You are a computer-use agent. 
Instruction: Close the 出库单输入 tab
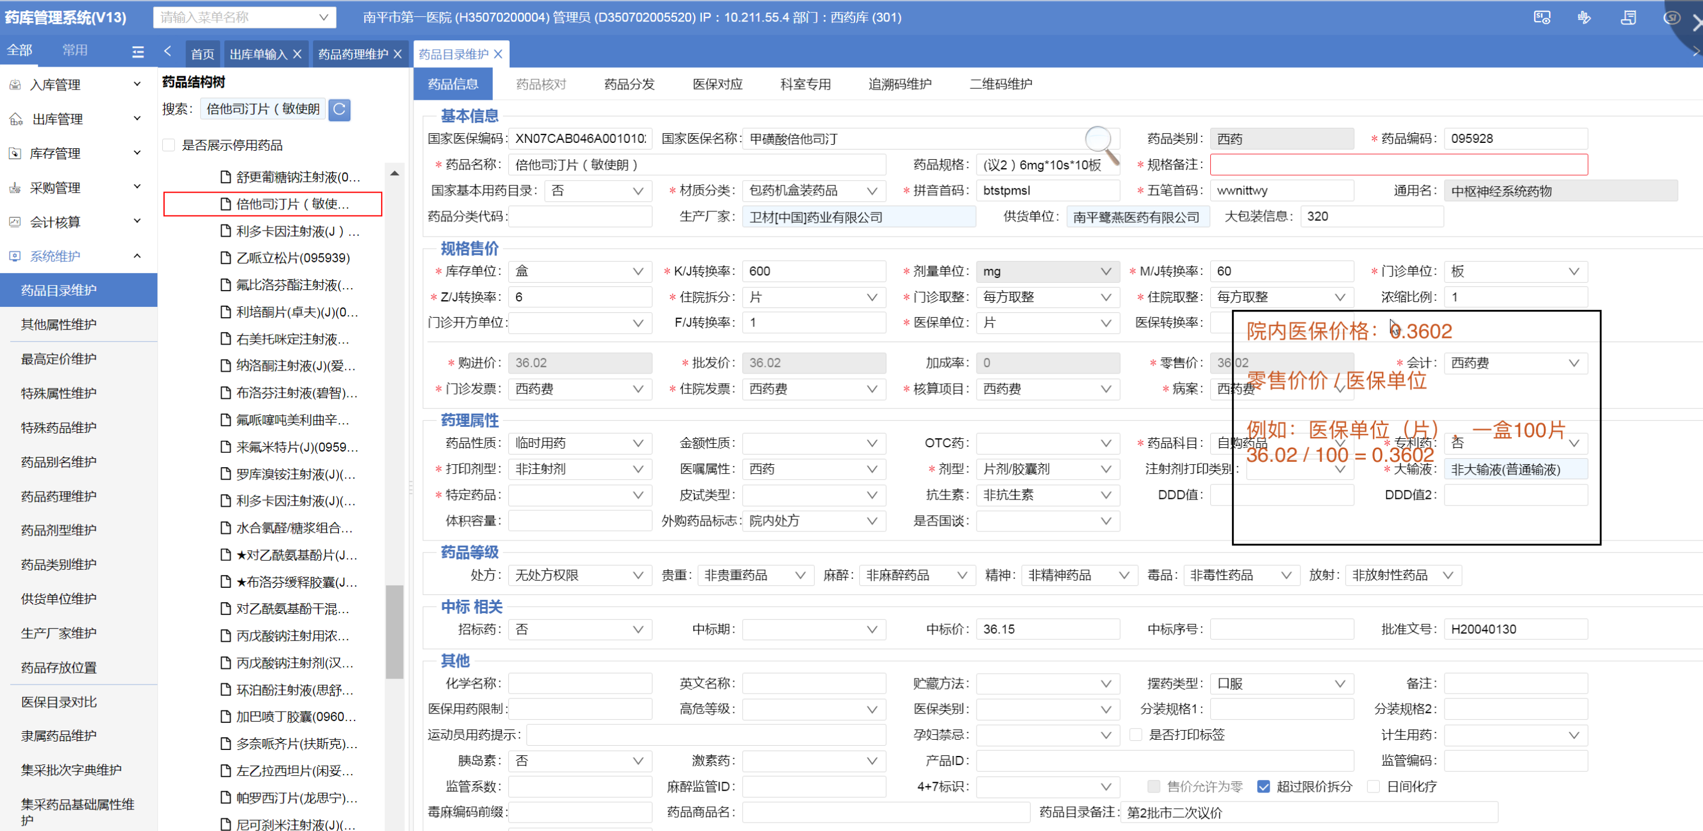(x=297, y=54)
